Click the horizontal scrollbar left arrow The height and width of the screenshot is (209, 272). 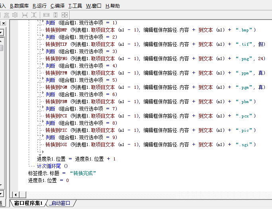[16, 194]
